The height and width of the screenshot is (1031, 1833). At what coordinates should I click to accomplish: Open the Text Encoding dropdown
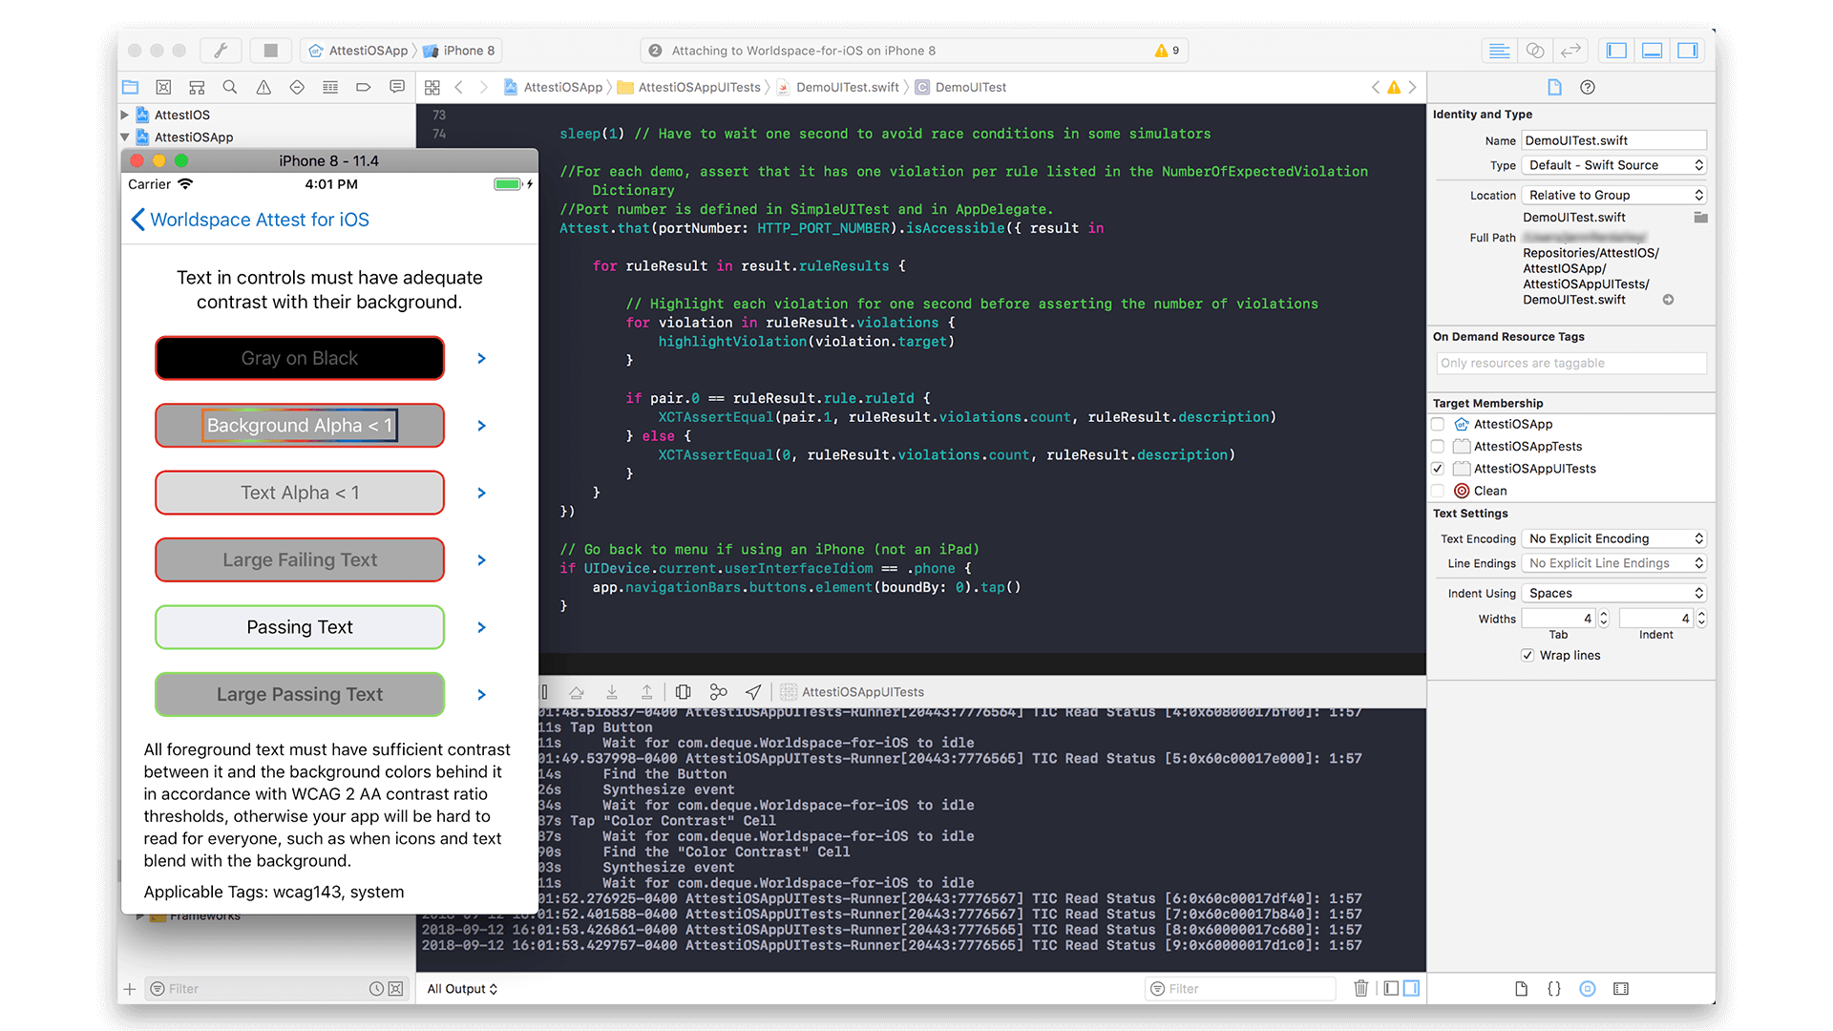tap(1614, 538)
